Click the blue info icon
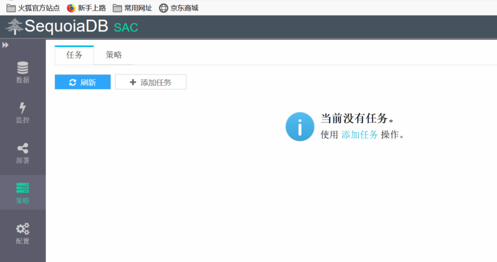This screenshot has height=262, width=497. [x=300, y=127]
